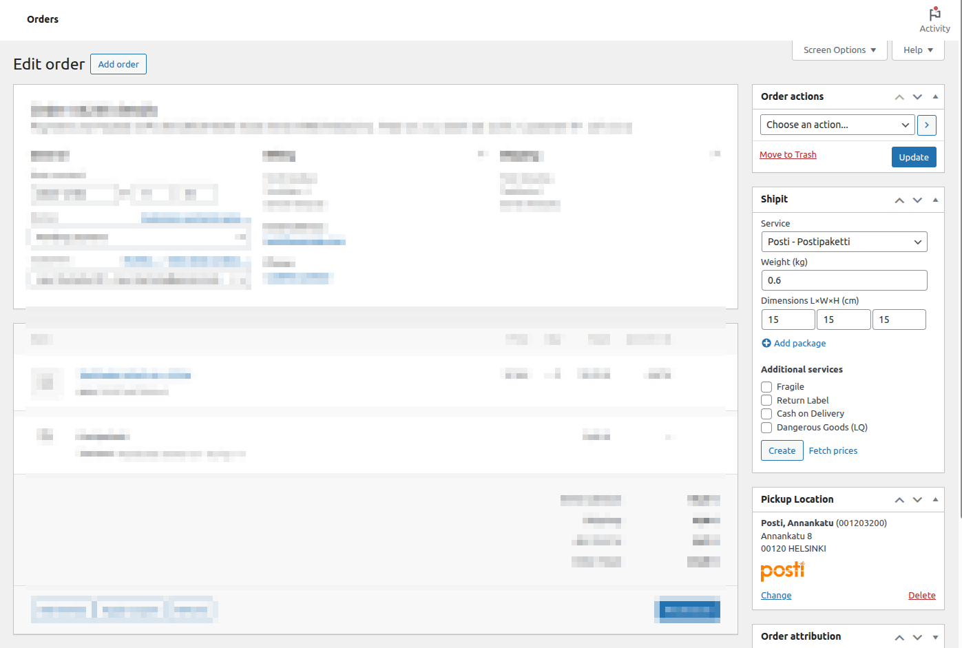Open the Activity flag icon
Screen dimensions: 962x648
point(934,14)
